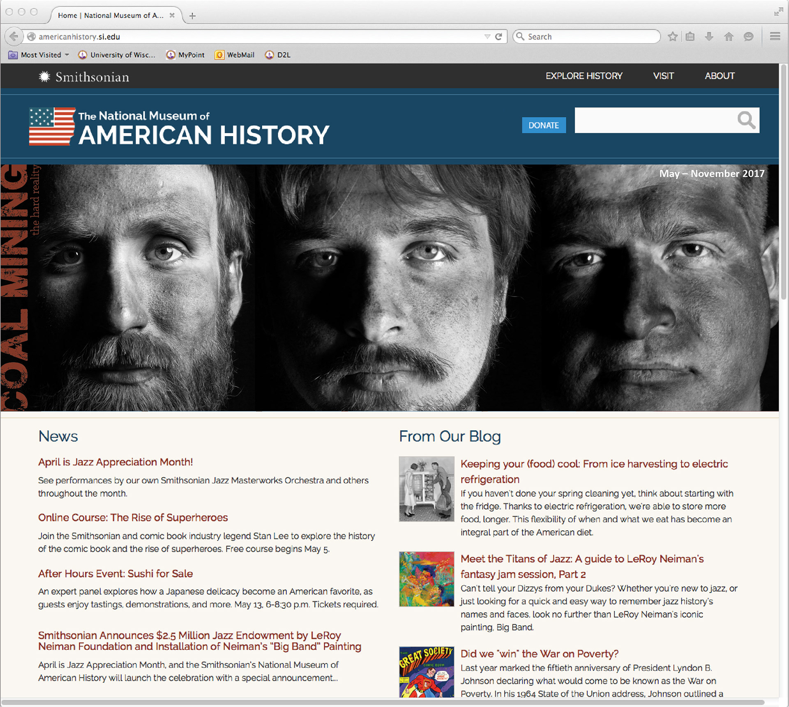Click the Smithsonian sunburst logo

click(x=44, y=76)
